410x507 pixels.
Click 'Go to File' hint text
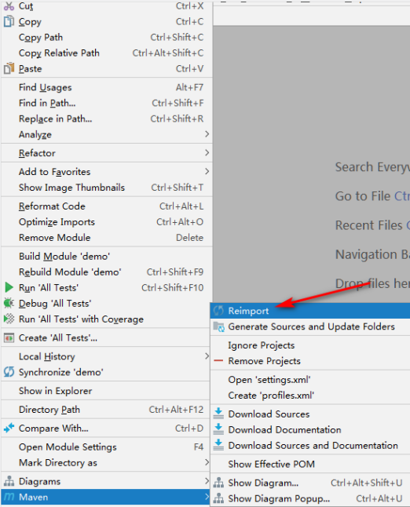point(363,196)
